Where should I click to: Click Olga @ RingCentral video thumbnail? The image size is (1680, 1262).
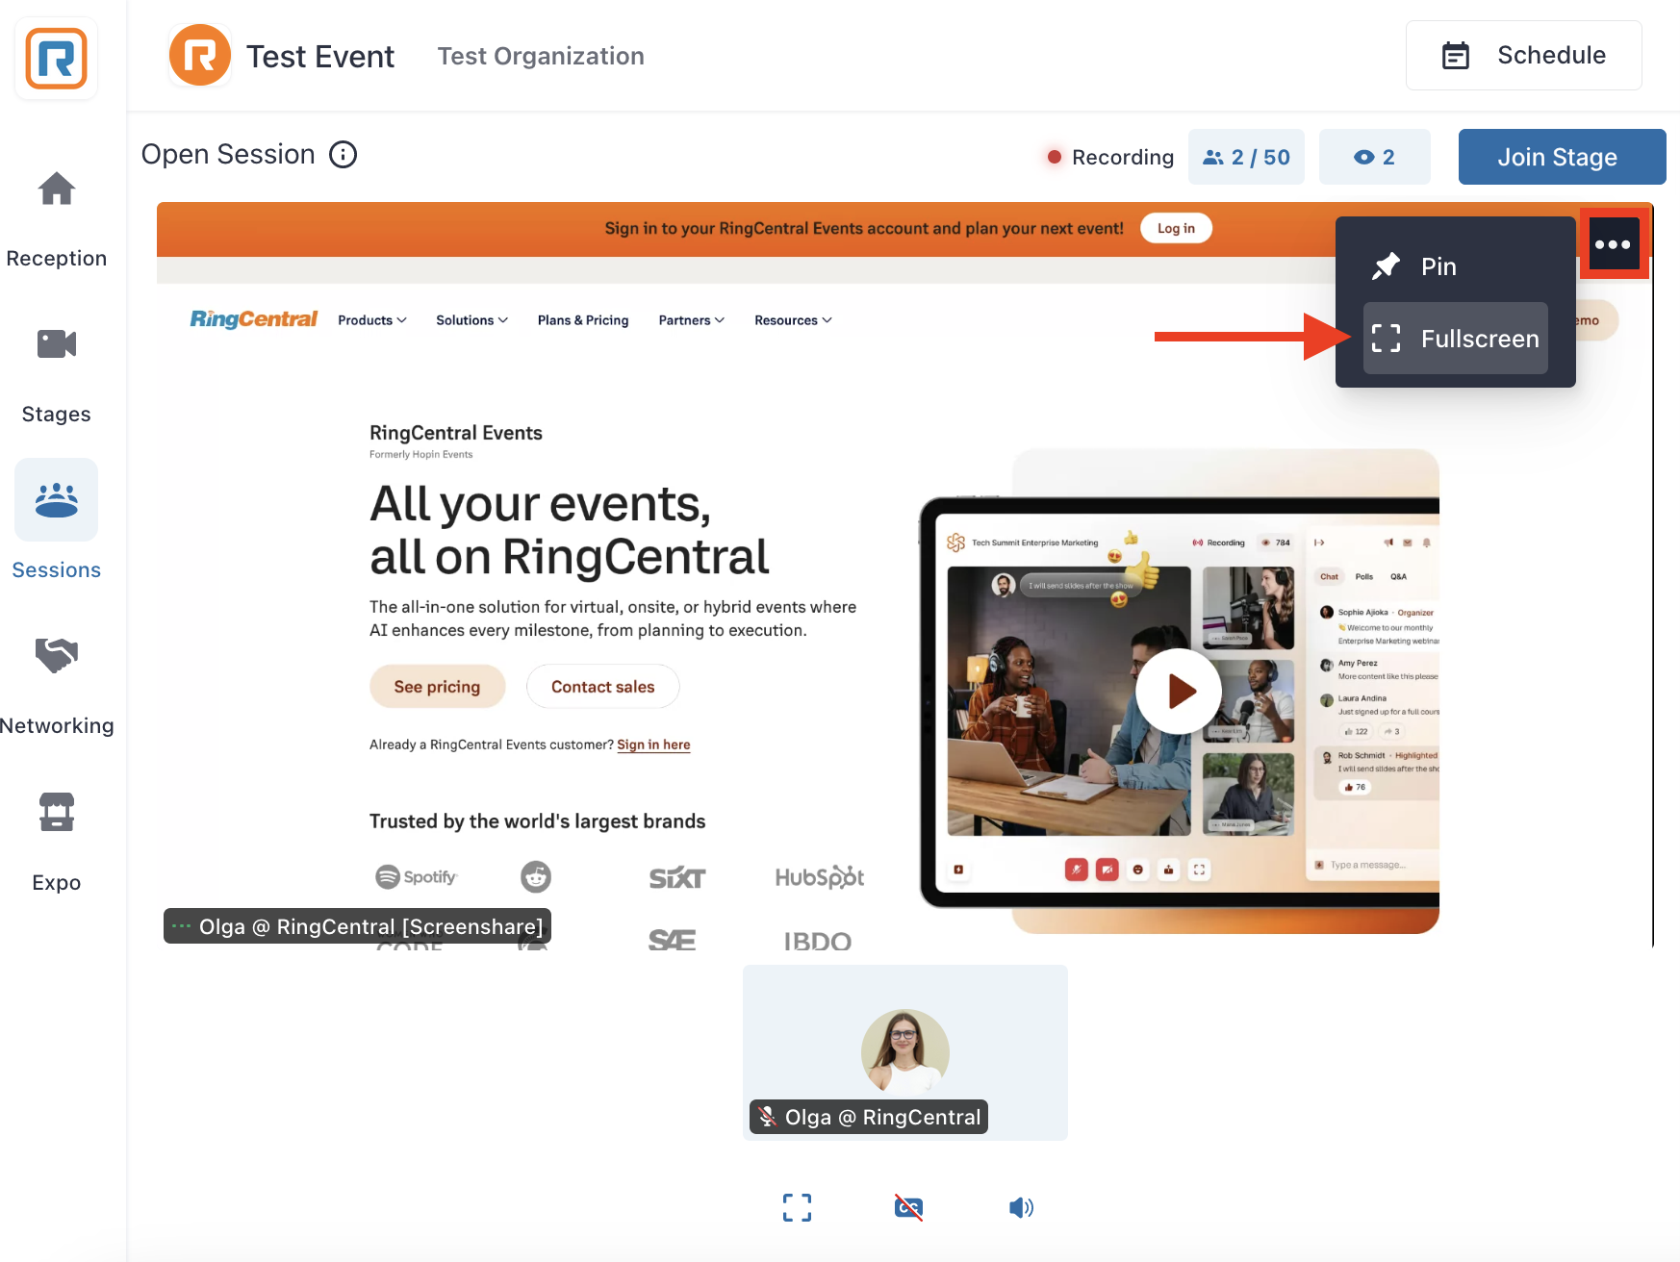pos(905,1052)
